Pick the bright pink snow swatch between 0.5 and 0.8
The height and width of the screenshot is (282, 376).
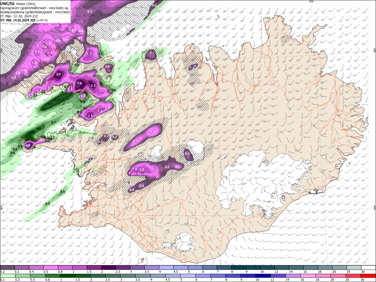tap(51, 268)
